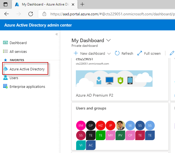Select the My Dashboard browser tab

tap(44, 4)
